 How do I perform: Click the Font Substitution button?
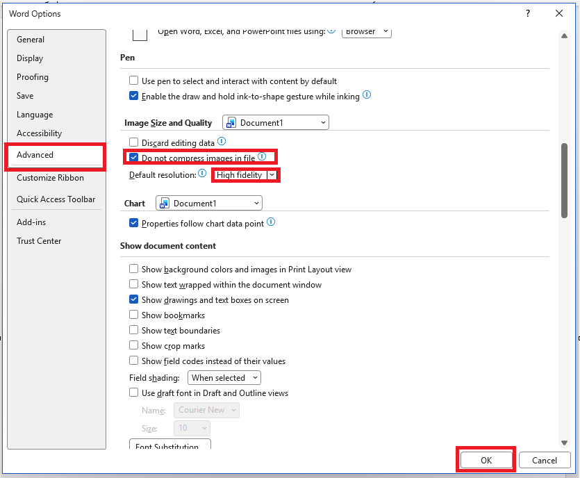169,445
